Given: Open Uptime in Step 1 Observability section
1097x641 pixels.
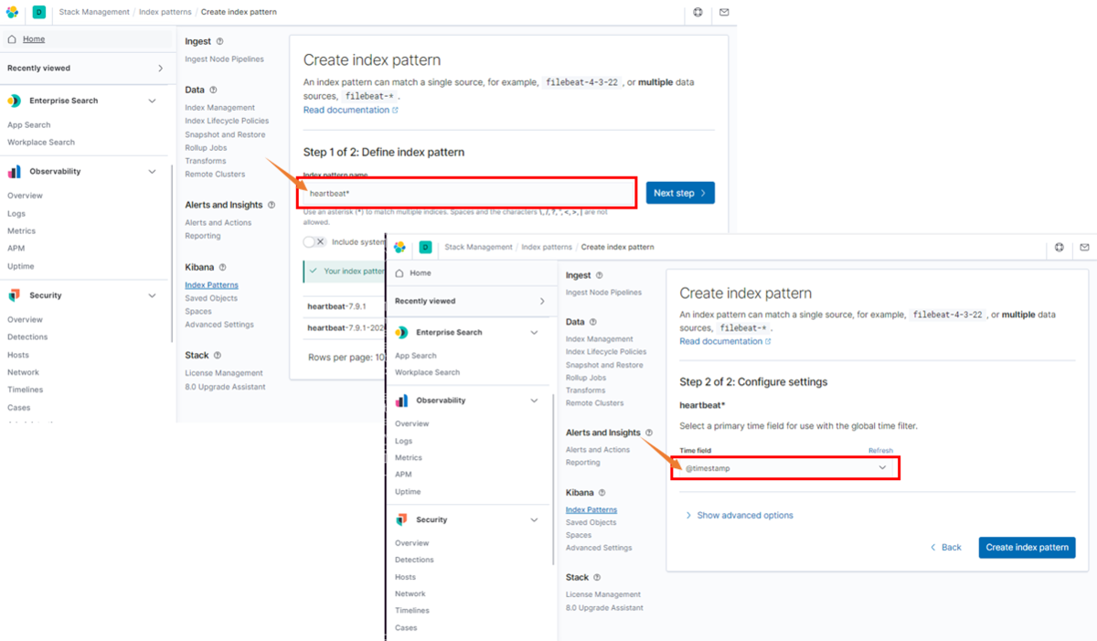Looking at the screenshot, I should pos(21,266).
